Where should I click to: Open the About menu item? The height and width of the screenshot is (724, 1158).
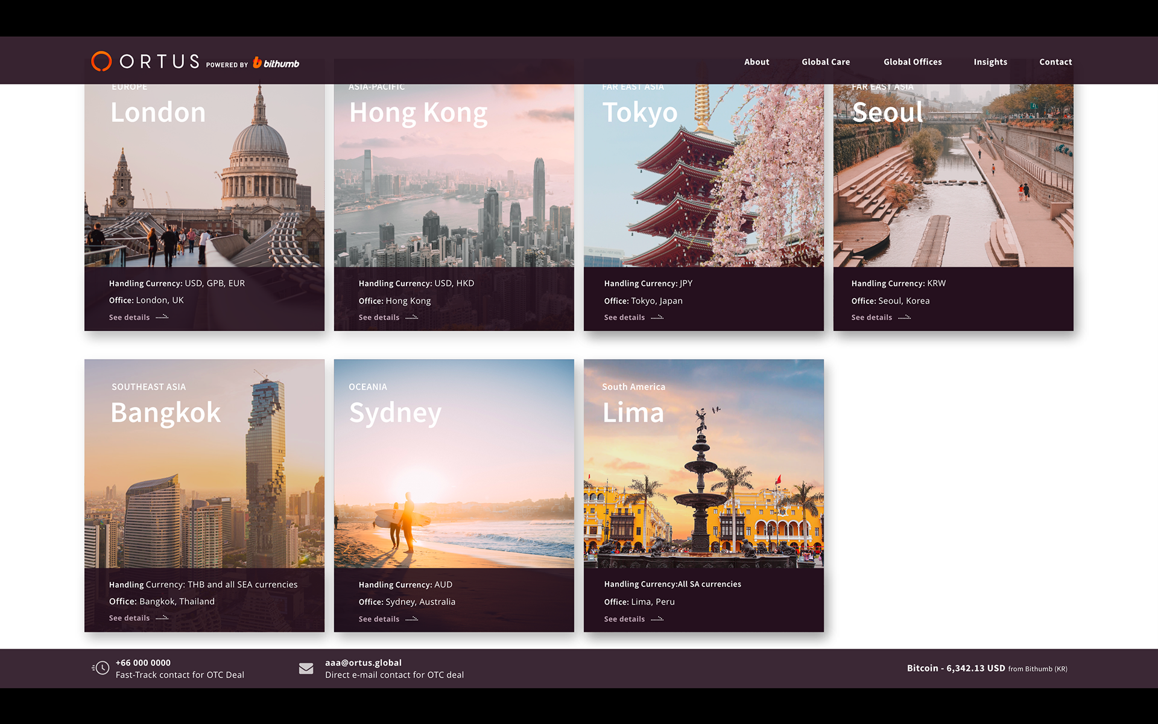click(x=756, y=62)
